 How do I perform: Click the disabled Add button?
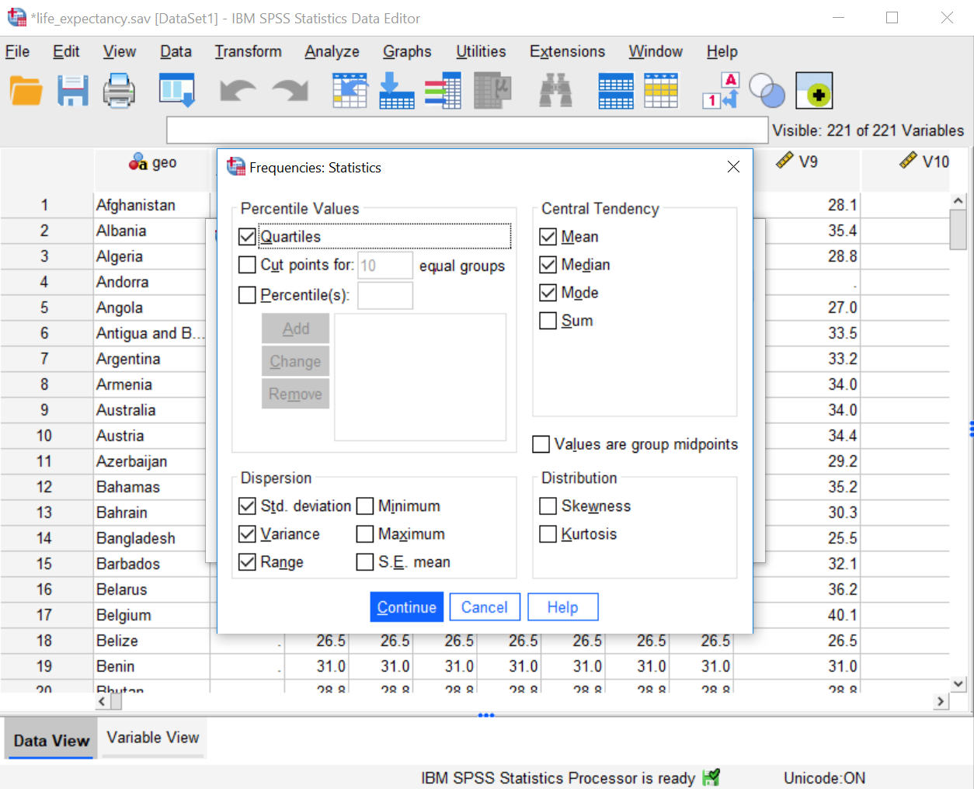point(296,328)
